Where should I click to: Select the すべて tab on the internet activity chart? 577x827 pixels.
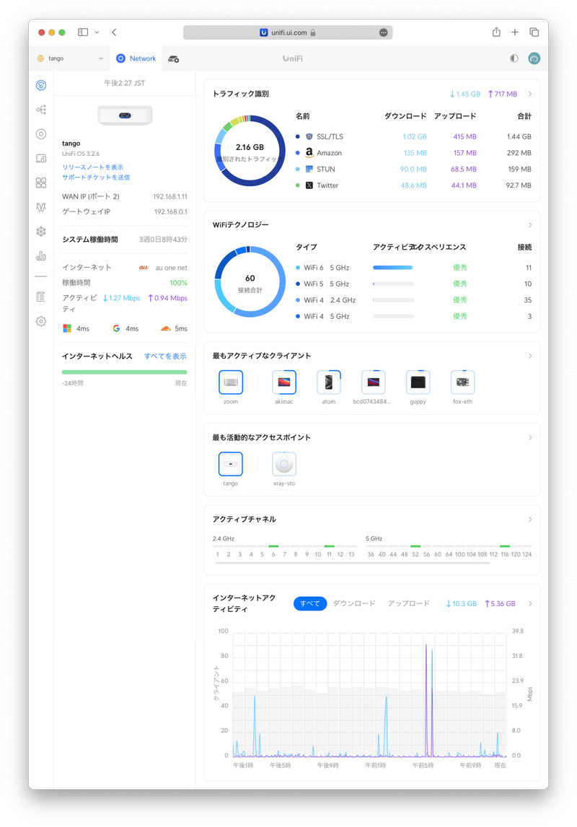[x=309, y=603]
